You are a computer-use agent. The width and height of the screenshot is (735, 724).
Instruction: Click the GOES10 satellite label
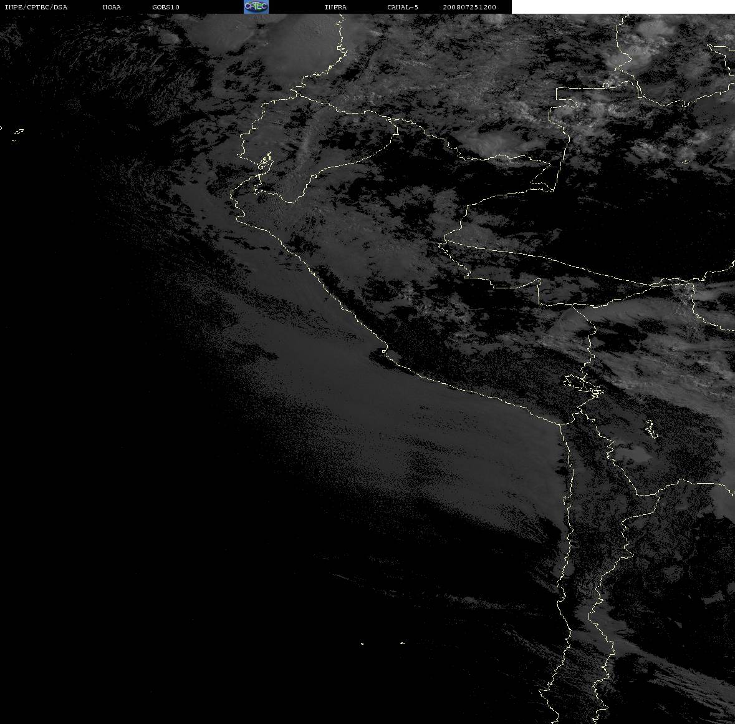(x=165, y=7)
